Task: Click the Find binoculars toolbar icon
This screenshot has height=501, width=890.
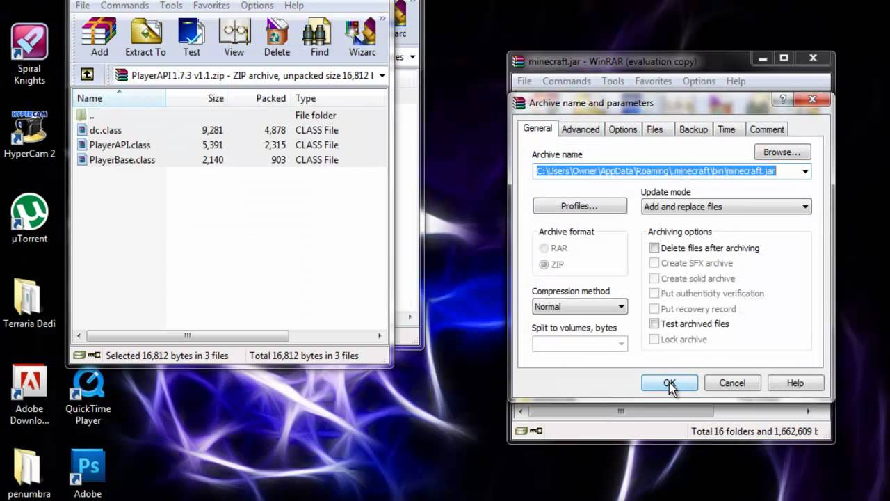Action: pos(320,38)
